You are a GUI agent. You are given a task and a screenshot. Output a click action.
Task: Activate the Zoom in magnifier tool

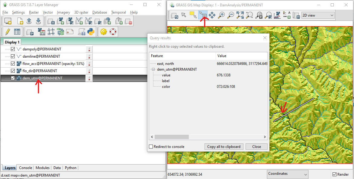click(221, 15)
